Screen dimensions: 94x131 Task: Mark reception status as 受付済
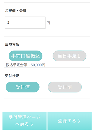(x=23, y=87)
